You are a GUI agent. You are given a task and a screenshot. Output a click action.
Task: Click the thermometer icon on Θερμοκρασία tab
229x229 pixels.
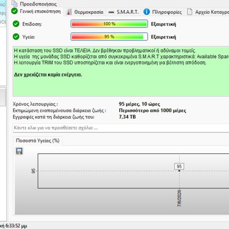coord(69,12)
